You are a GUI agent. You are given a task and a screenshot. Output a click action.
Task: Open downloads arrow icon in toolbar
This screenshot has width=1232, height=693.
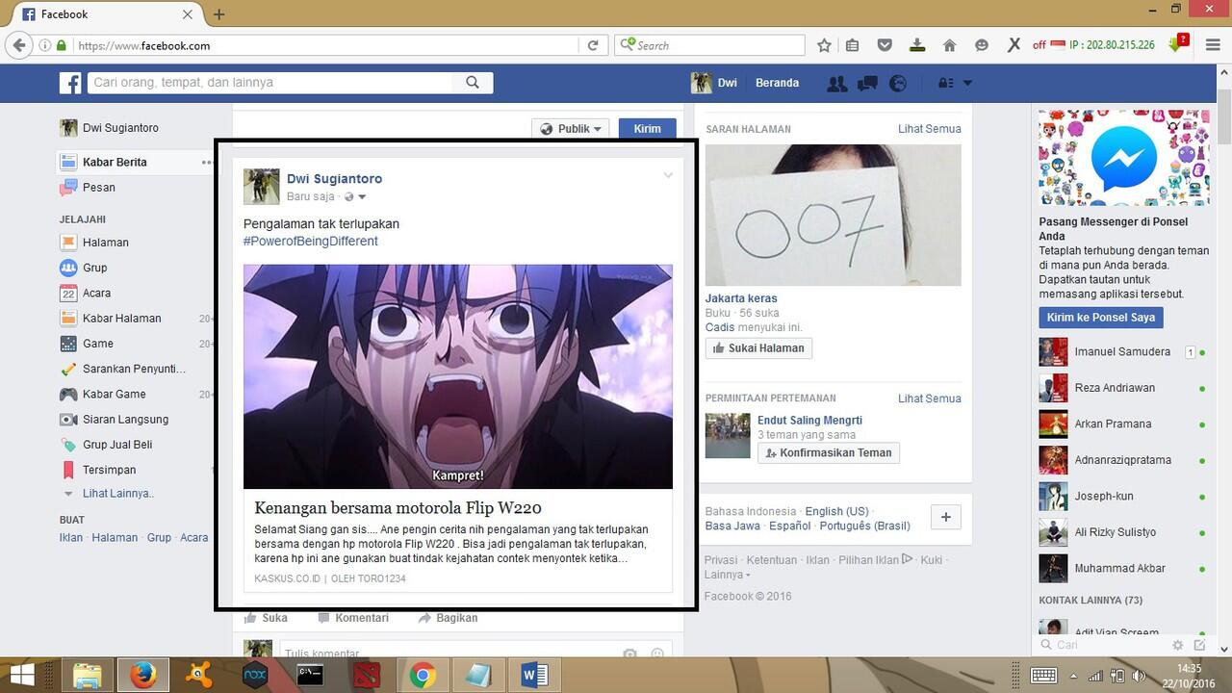(917, 45)
